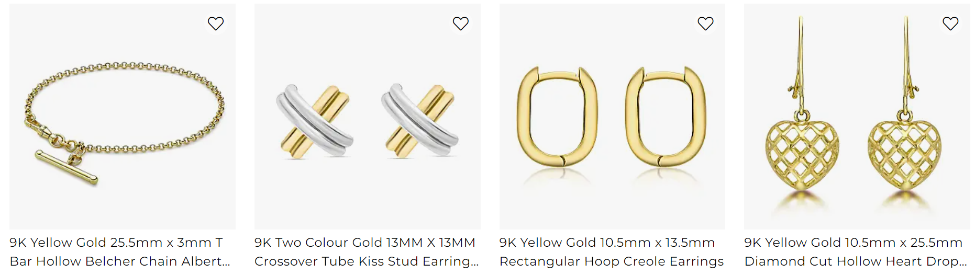Viewport: 975px width, 275px height.
Task: Save the Hollow Heart Drop earrings to wishlist
Action: pos(950,24)
